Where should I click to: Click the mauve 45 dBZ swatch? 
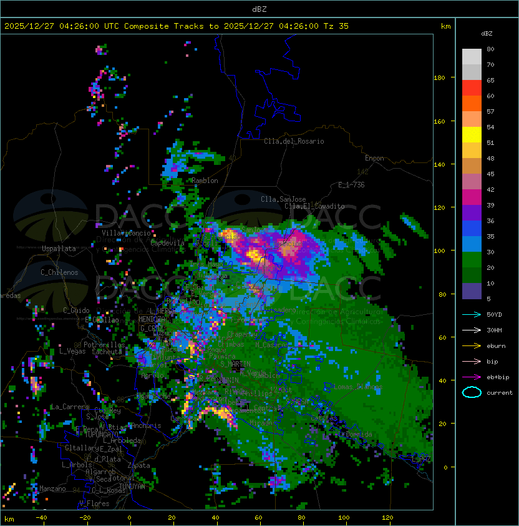[x=472, y=182]
